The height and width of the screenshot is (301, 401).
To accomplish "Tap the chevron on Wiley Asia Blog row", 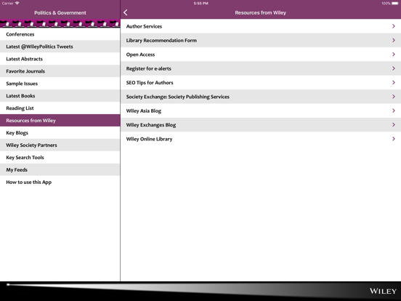I will [394, 111].
